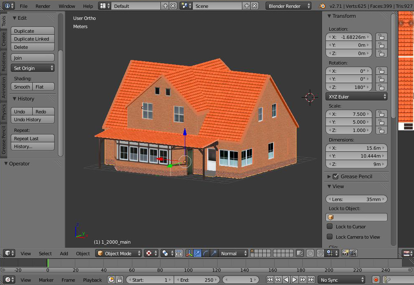Click the Duplicate Linked button

(x=33, y=39)
